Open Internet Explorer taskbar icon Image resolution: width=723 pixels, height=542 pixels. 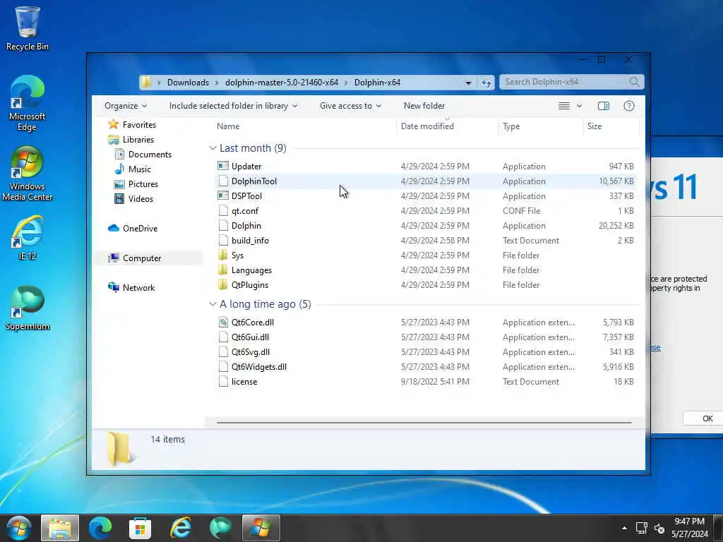click(180, 528)
